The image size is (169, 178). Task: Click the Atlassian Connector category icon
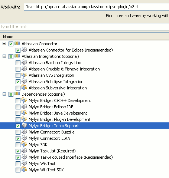tap(17, 43)
